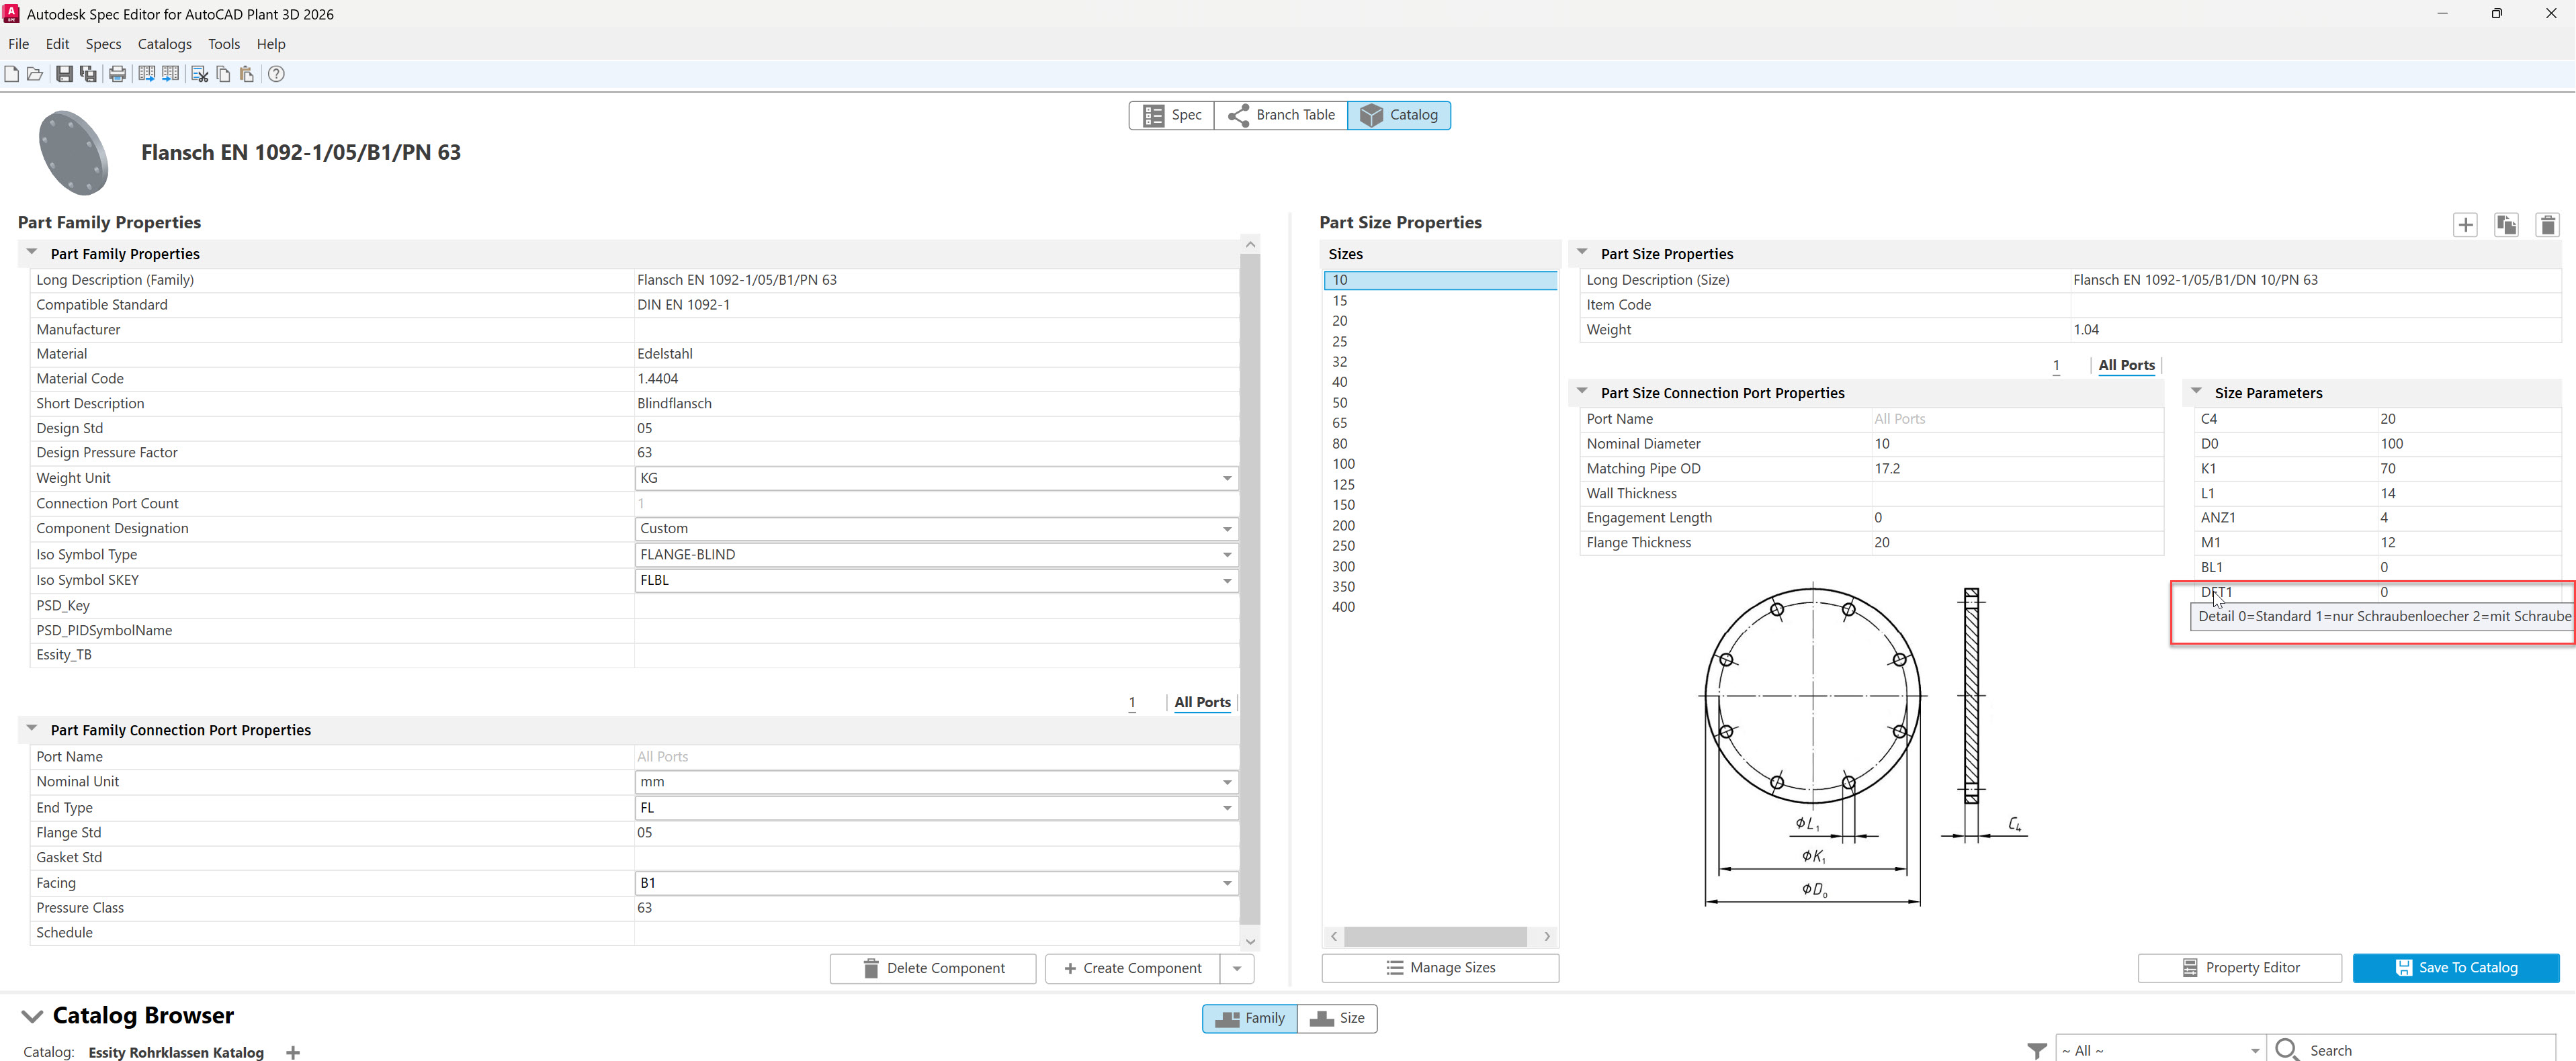Click the import table icon with left arrow
The width and height of the screenshot is (2576, 1061).
171,74
